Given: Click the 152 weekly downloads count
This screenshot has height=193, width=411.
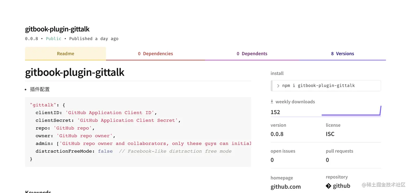Looking at the screenshot, I should click(x=275, y=112).
